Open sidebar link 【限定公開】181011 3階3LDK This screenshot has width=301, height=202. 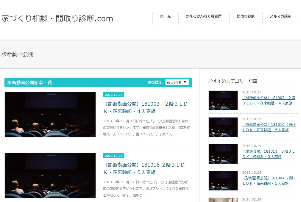[x=269, y=154]
